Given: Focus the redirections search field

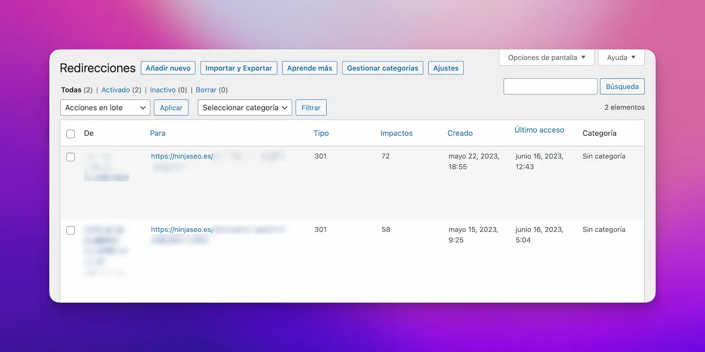Looking at the screenshot, I should [550, 86].
